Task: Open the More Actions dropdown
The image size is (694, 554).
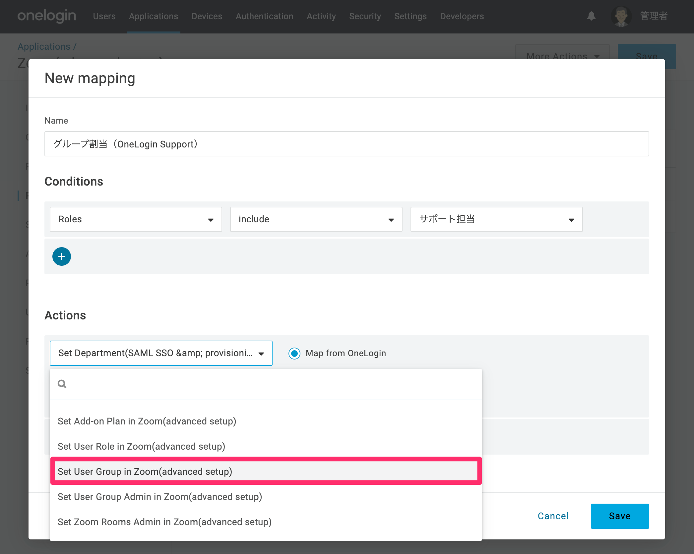Action: [x=562, y=55]
